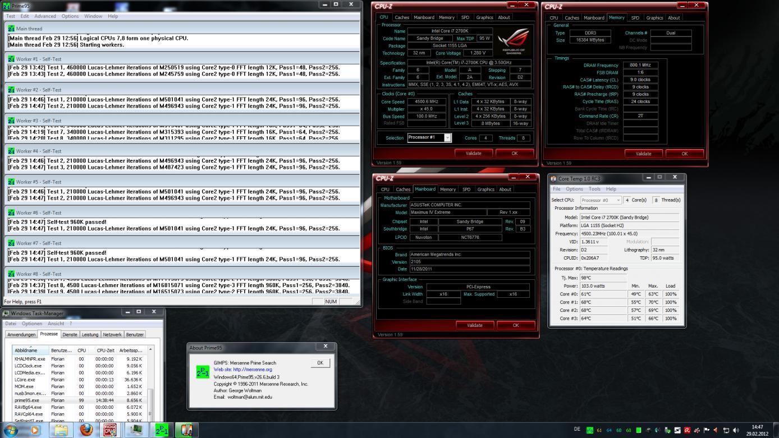Image resolution: width=779 pixels, height=438 pixels.
Task: Switch to Core Temp thermometer taskbar icon
Action: click(187, 430)
